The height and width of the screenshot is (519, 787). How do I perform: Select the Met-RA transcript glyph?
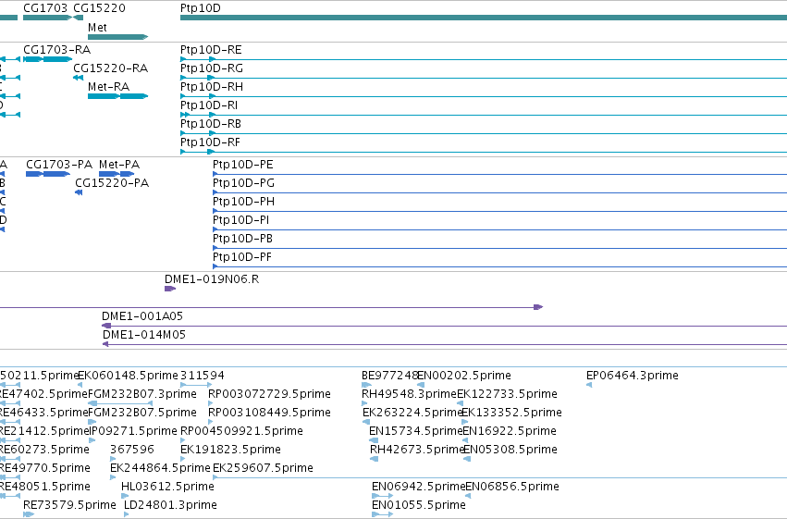pos(118,96)
